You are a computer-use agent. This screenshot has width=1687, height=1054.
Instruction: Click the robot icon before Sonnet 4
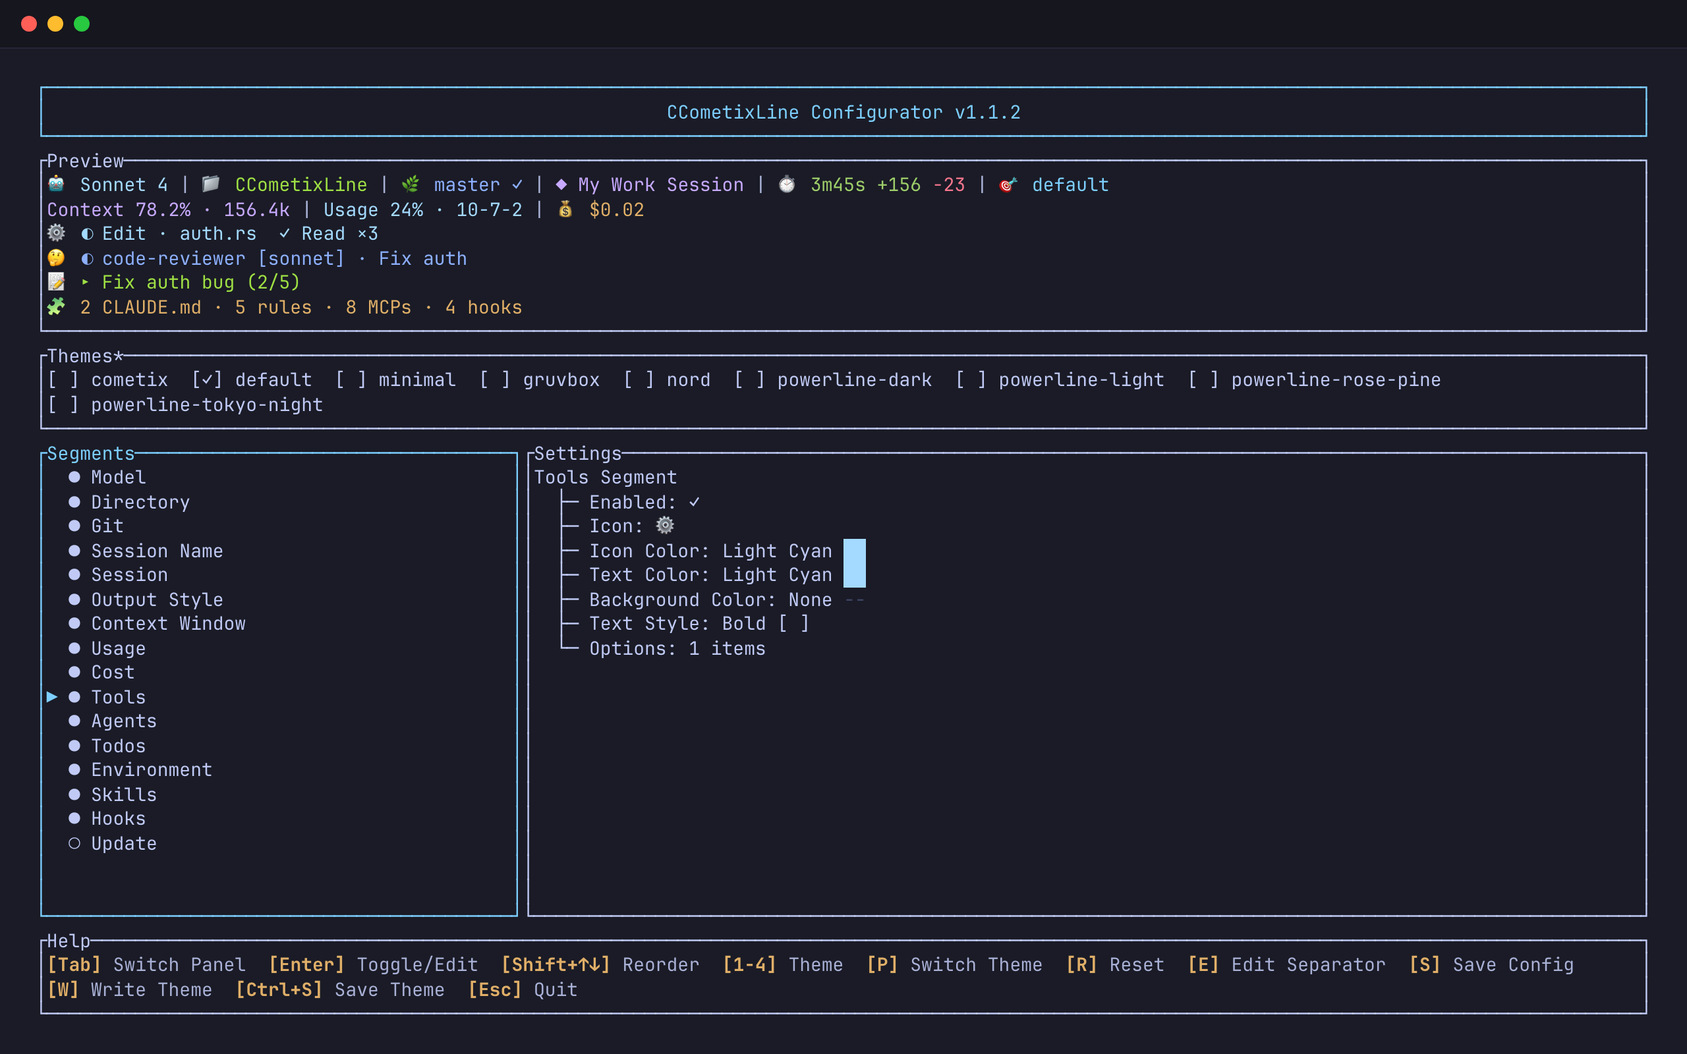pyautogui.click(x=57, y=184)
